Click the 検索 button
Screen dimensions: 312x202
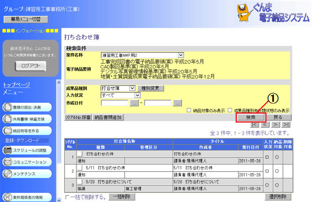pyautogui.click(x=251, y=117)
